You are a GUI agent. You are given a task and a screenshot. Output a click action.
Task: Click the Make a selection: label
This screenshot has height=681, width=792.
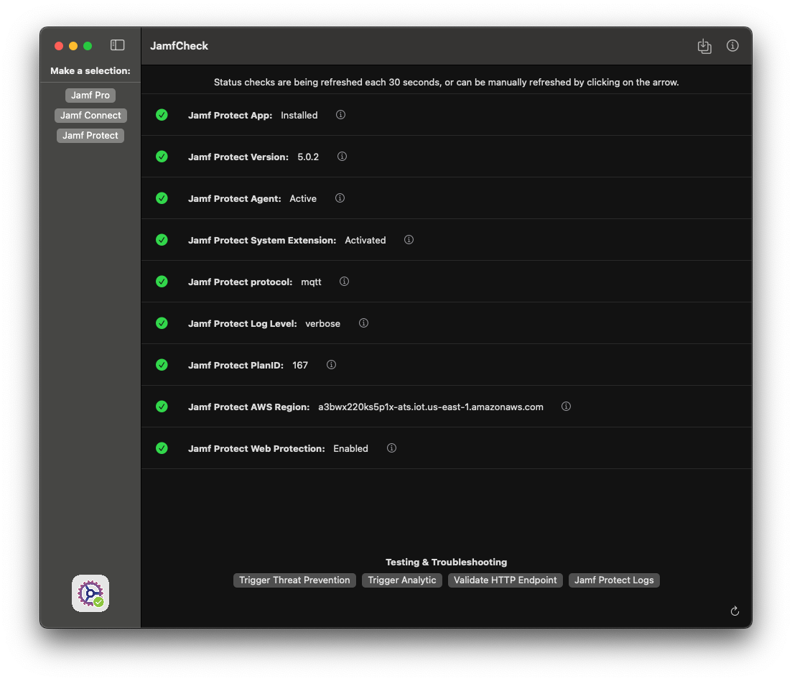(x=90, y=70)
